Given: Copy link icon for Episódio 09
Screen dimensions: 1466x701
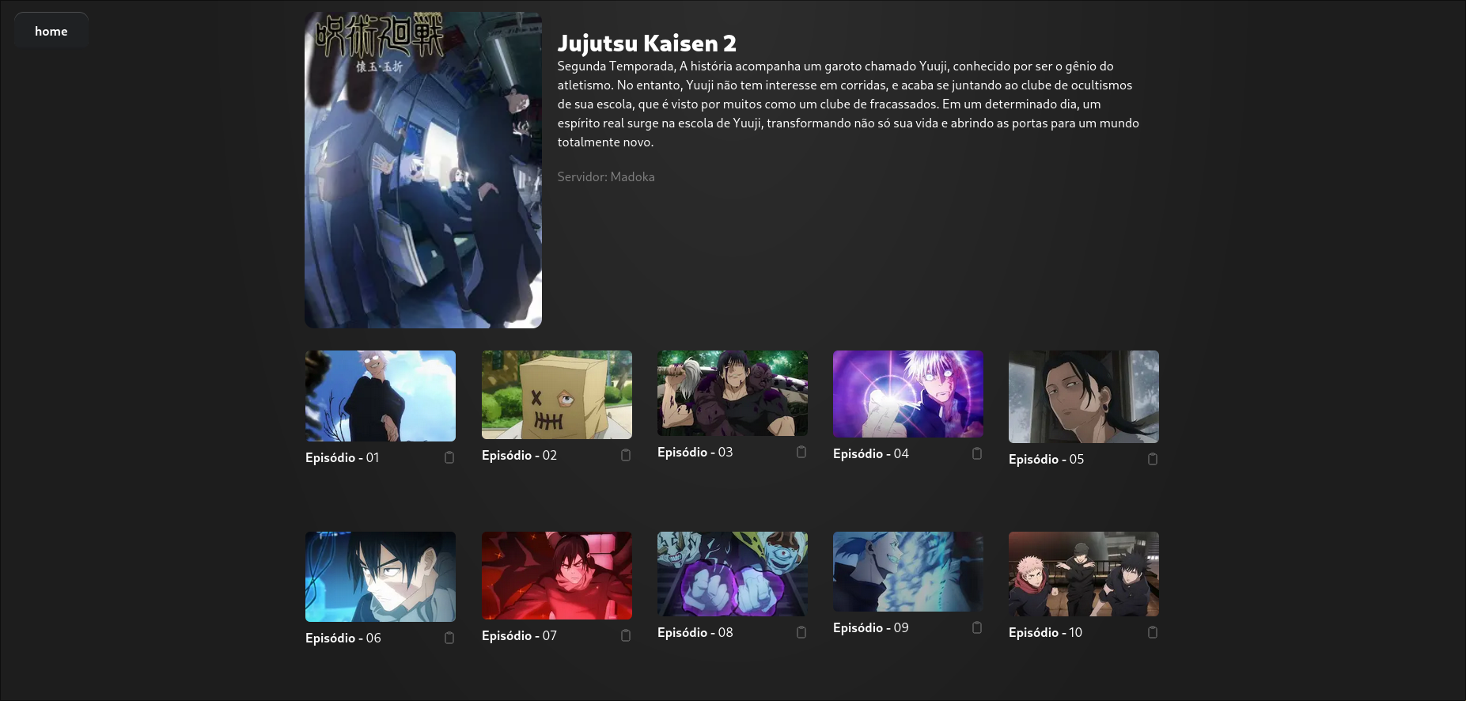Looking at the screenshot, I should (x=977, y=627).
